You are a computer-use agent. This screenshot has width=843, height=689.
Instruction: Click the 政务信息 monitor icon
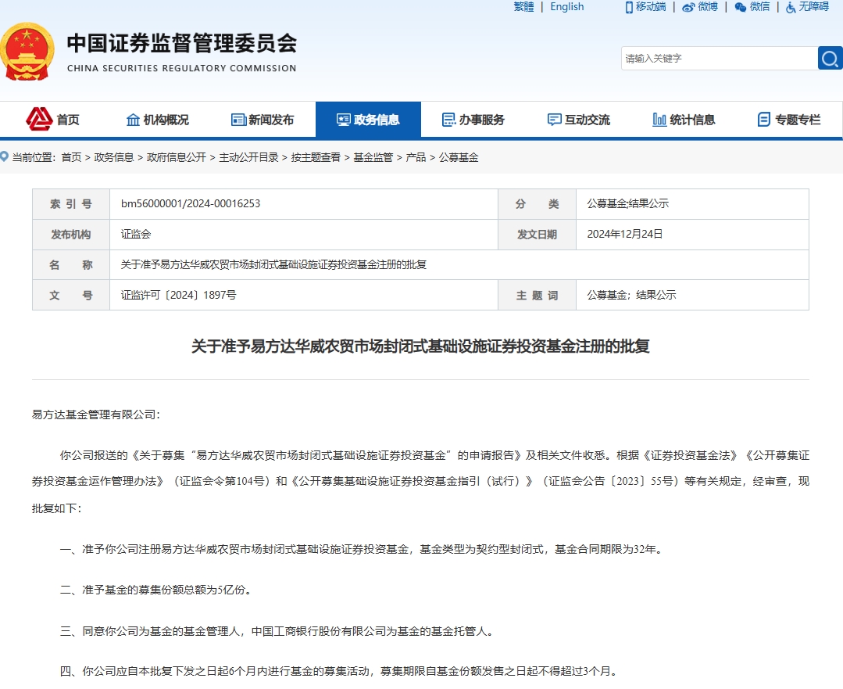coord(344,120)
